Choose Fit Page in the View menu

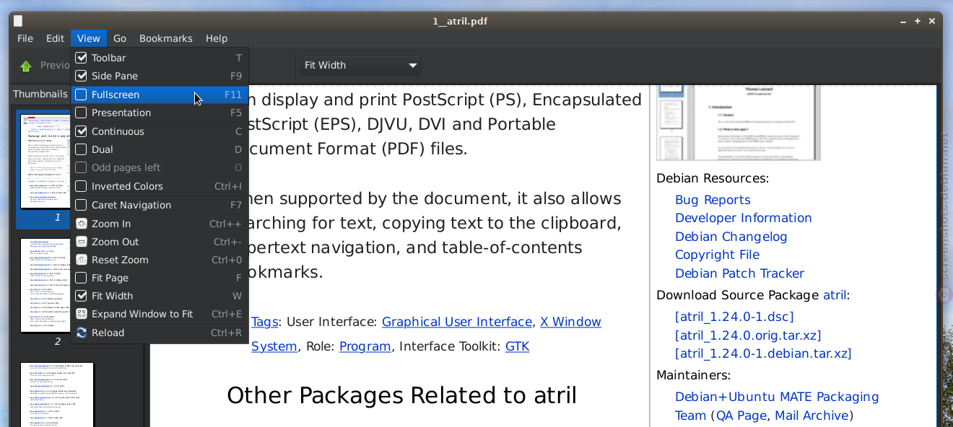(160, 278)
